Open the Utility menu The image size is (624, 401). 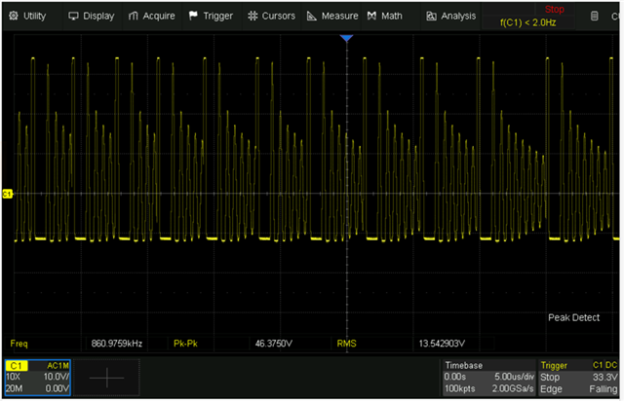point(28,16)
